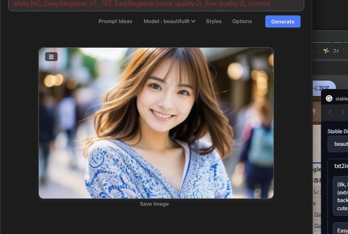Image resolution: width=348 pixels, height=234 pixels.
Task: Select the txt2img tab in side window
Action: pyautogui.click(x=341, y=166)
